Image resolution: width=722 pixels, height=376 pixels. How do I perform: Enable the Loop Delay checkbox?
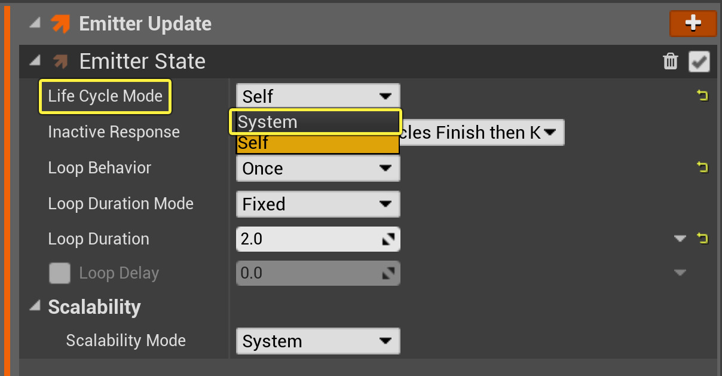tap(60, 273)
